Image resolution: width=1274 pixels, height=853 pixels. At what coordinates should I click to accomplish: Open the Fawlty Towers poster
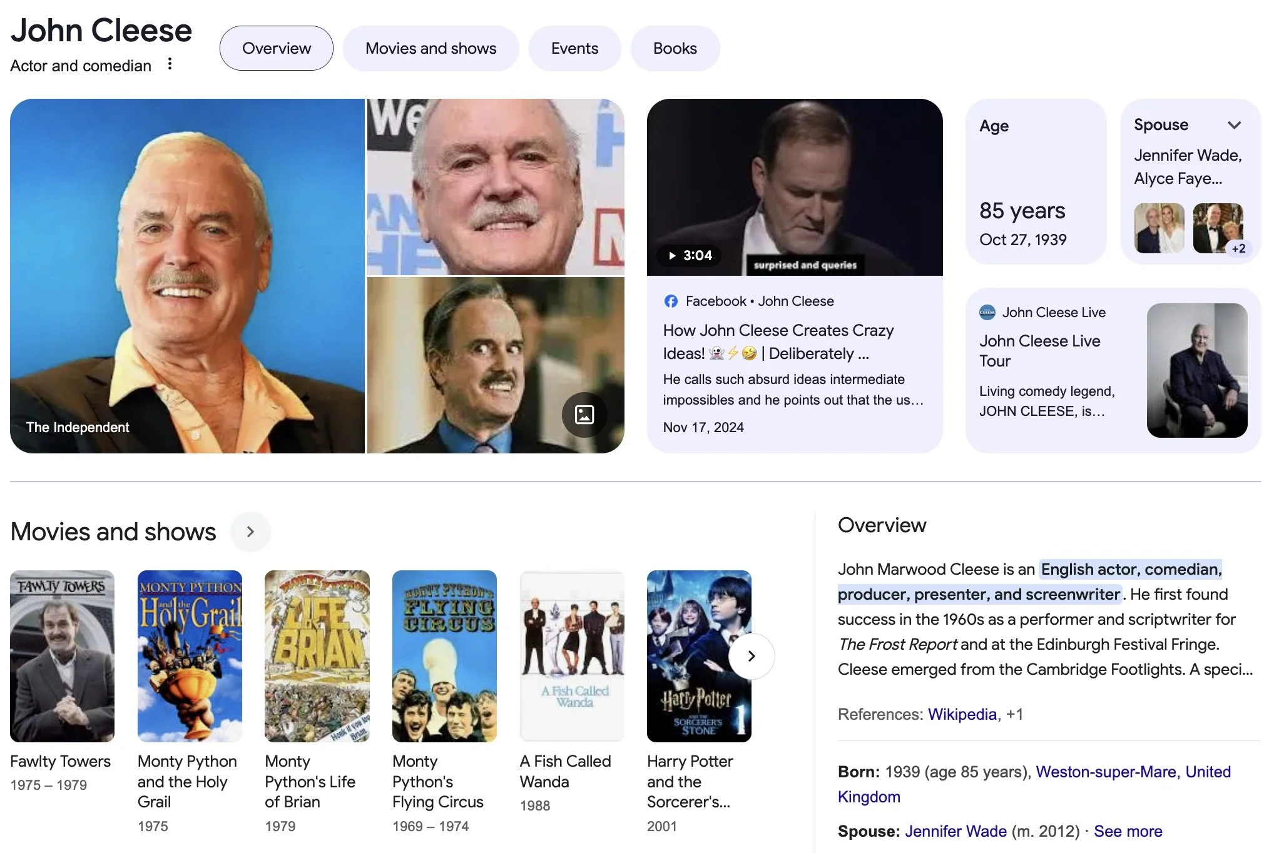pyautogui.click(x=62, y=656)
